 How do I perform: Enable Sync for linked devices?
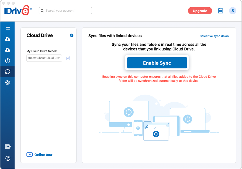(157, 63)
